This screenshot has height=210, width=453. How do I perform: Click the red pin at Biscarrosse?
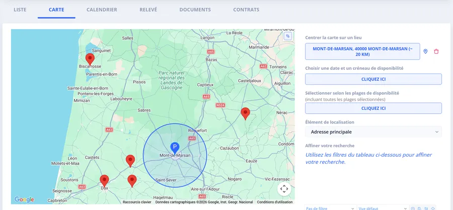(90, 59)
